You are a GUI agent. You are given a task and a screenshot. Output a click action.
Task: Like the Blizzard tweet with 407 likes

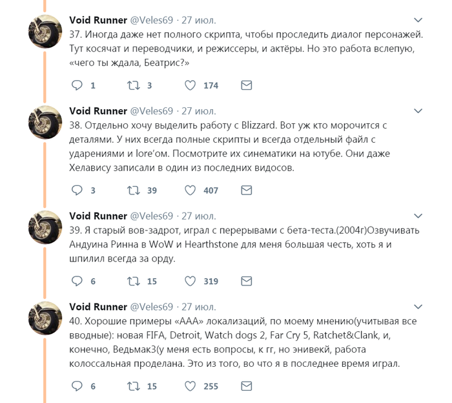click(190, 191)
